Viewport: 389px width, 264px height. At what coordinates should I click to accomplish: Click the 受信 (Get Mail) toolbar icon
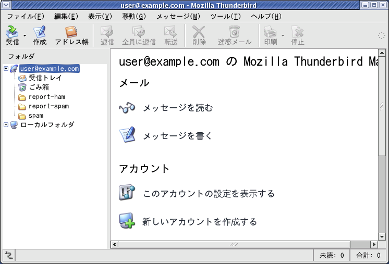(x=12, y=35)
